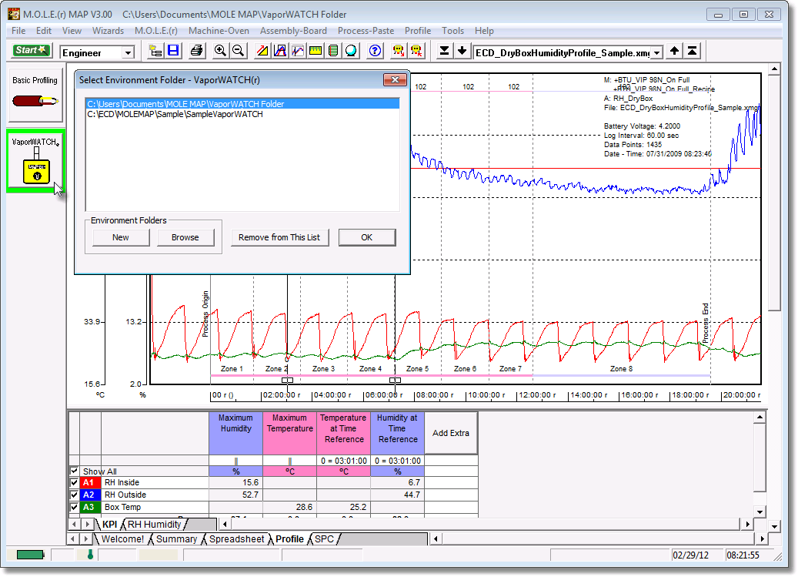Open the File menu
This screenshot has height=577, width=798.
point(18,31)
